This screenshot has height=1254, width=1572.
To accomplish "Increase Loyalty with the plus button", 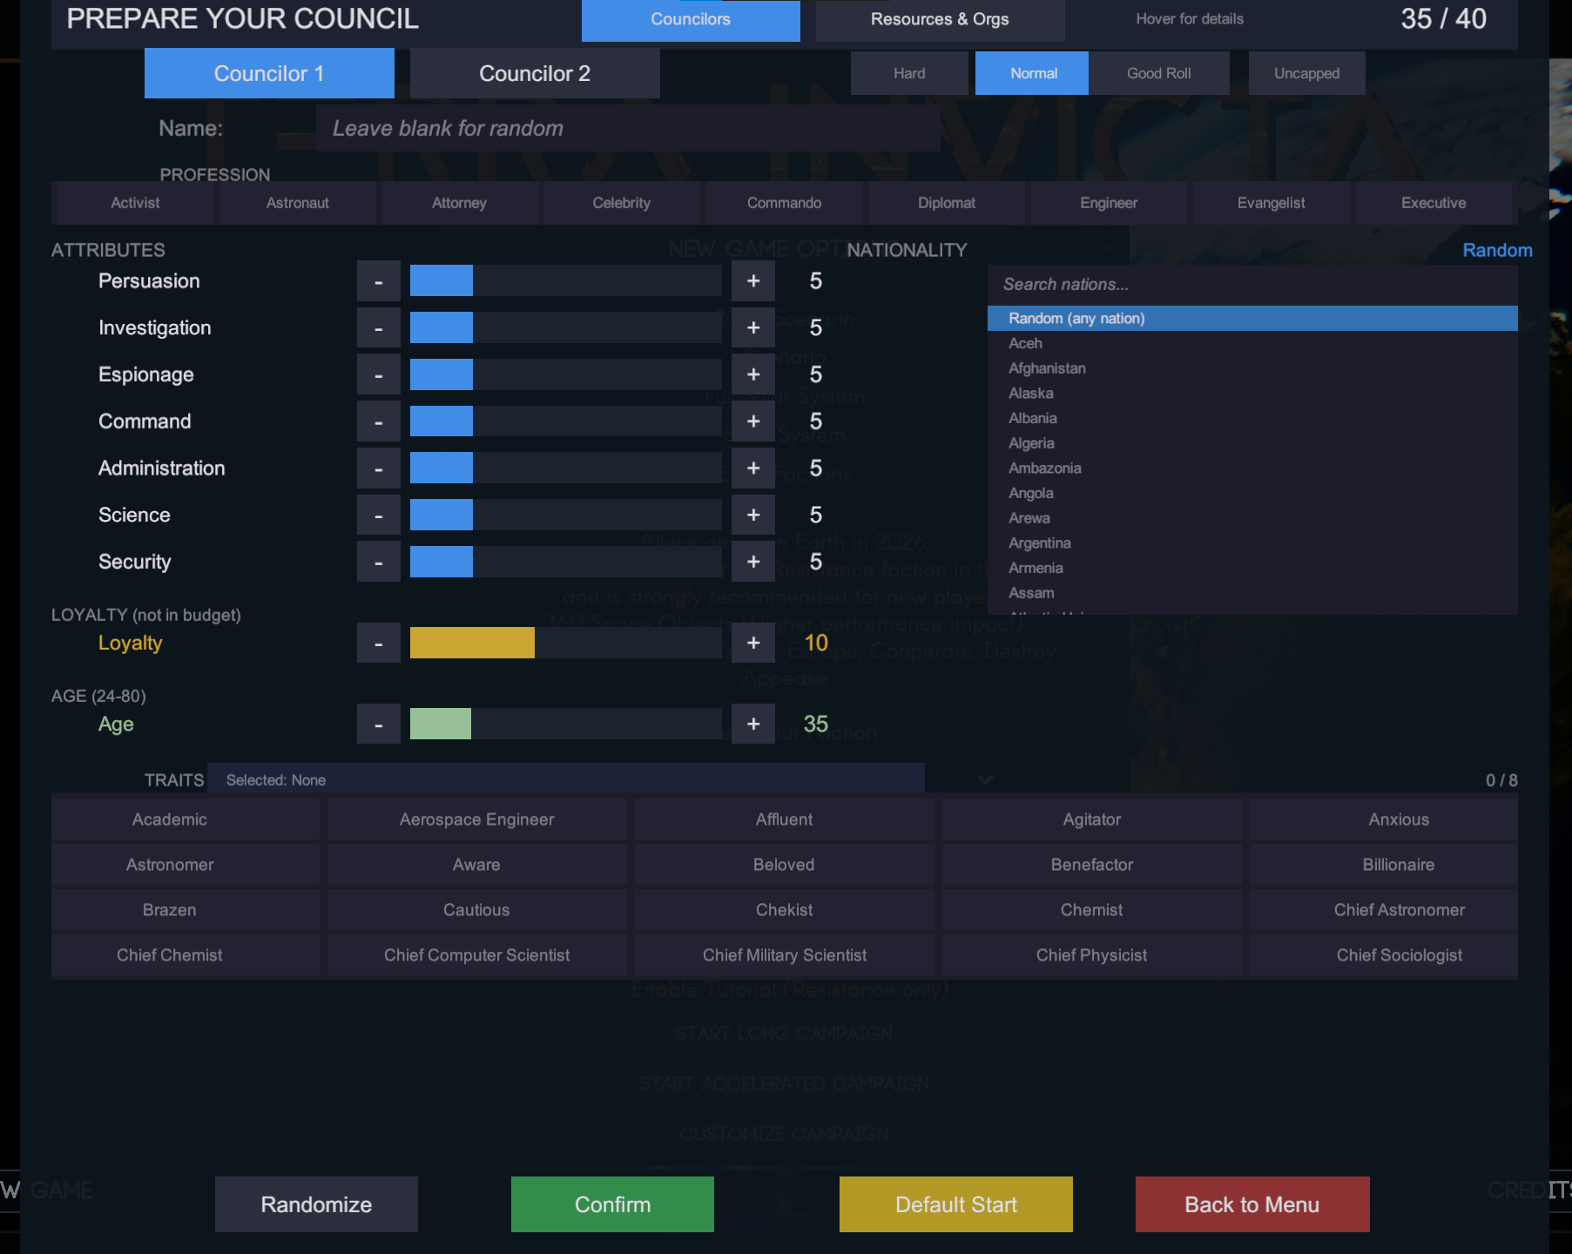I will [x=753, y=644].
